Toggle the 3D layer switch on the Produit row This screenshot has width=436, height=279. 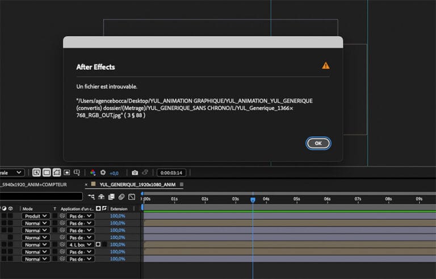click(x=10, y=216)
